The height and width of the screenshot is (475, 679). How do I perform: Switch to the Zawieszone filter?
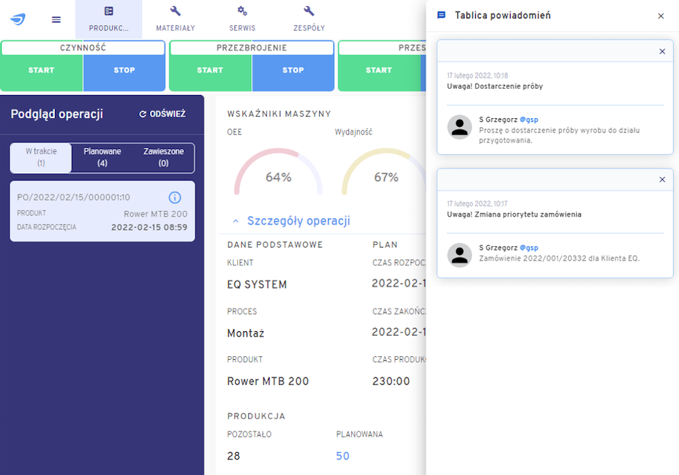click(x=163, y=157)
